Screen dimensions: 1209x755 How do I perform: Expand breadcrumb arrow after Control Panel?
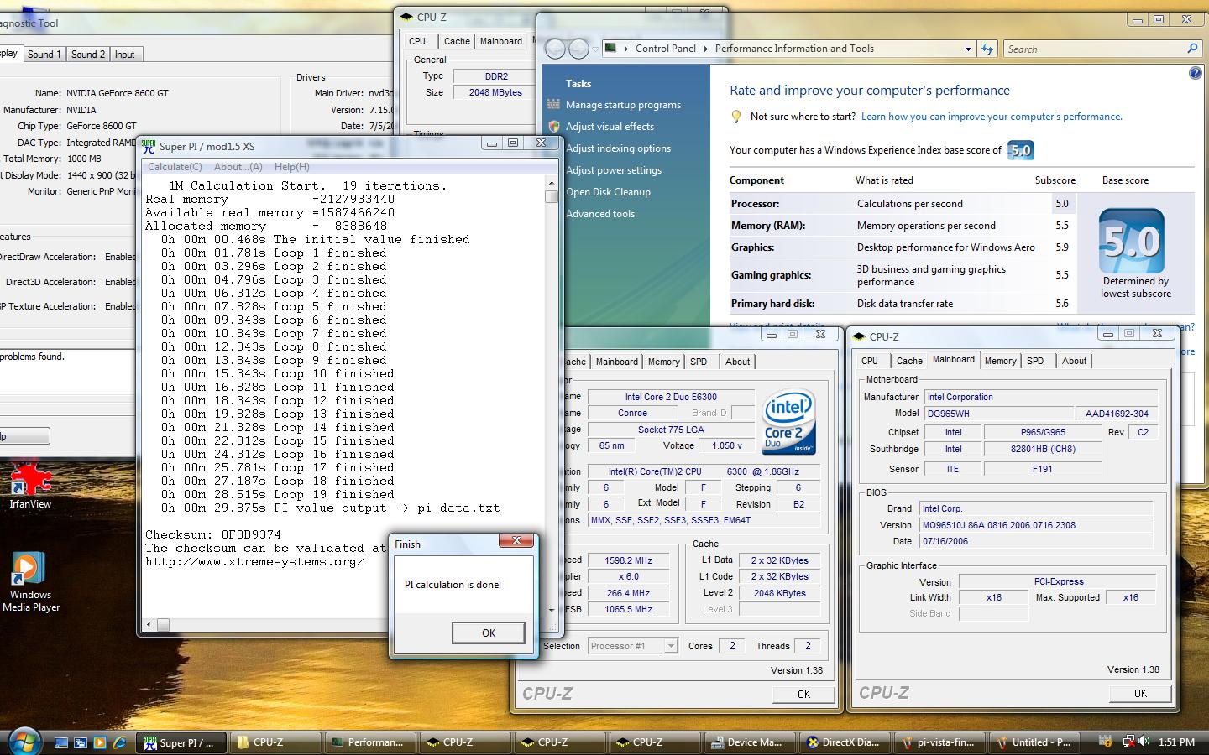pos(705,49)
